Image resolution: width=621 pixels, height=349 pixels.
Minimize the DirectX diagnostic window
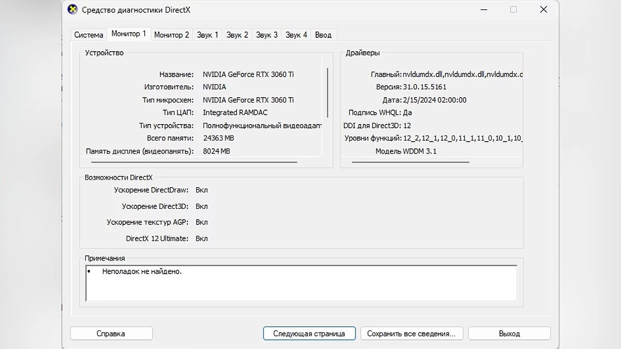[x=483, y=9]
